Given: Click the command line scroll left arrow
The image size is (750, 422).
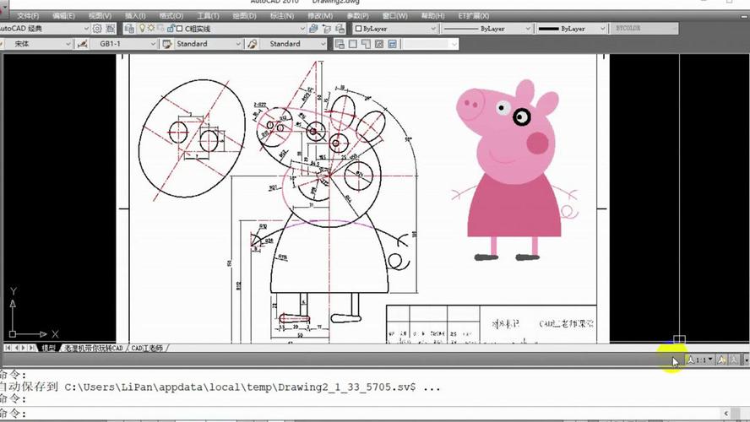Looking at the screenshot, I should pos(726,413).
